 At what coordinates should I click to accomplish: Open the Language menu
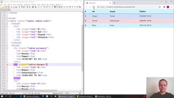coord(27,5)
